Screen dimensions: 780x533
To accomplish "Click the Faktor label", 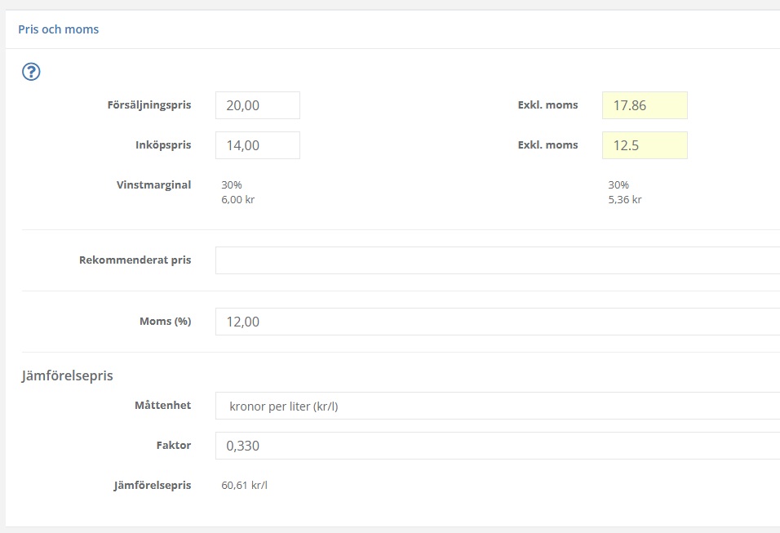I will click(175, 446).
